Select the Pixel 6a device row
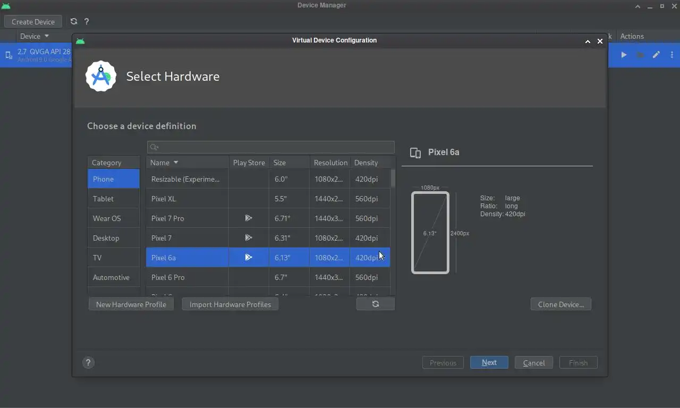 point(268,258)
